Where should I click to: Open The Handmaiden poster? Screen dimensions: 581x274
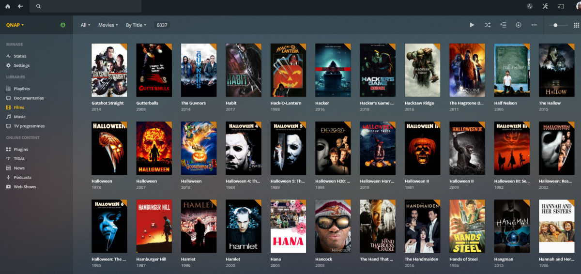point(423,226)
